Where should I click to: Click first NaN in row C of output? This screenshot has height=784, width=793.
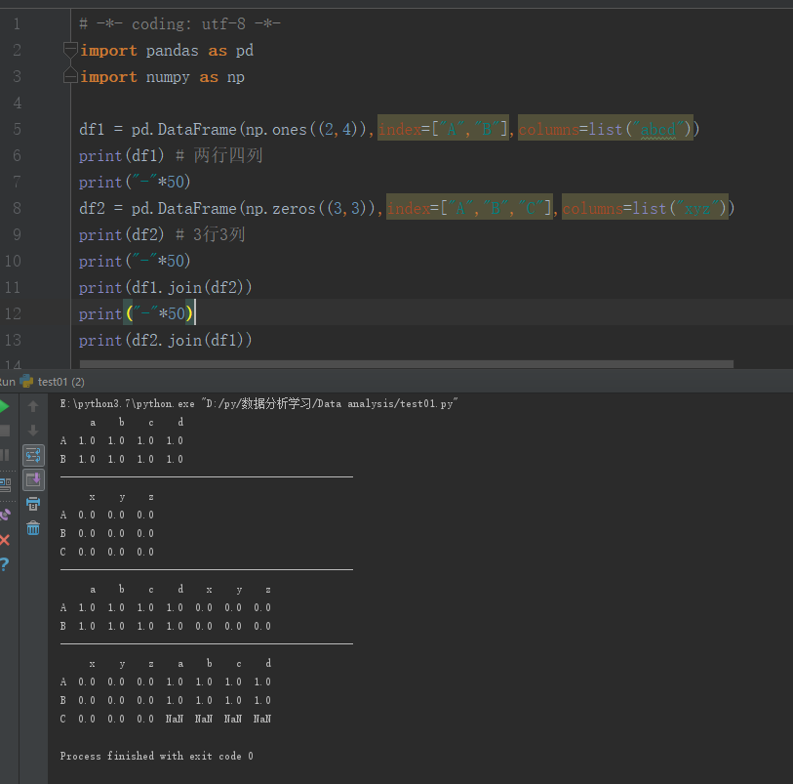point(175,719)
